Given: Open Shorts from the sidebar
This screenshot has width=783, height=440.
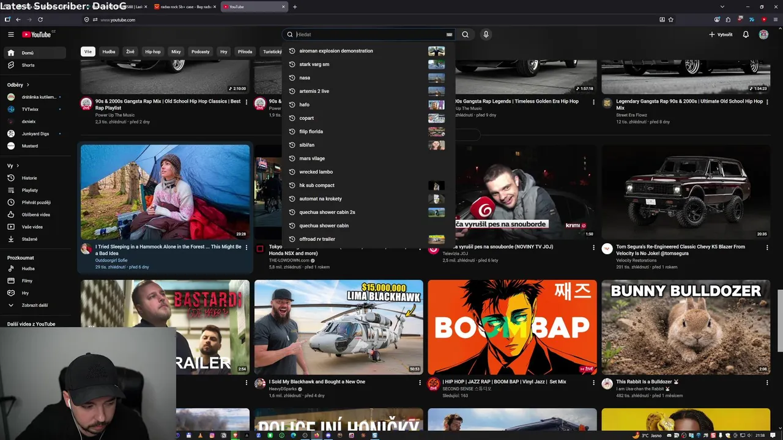Looking at the screenshot, I should tap(36, 65).
